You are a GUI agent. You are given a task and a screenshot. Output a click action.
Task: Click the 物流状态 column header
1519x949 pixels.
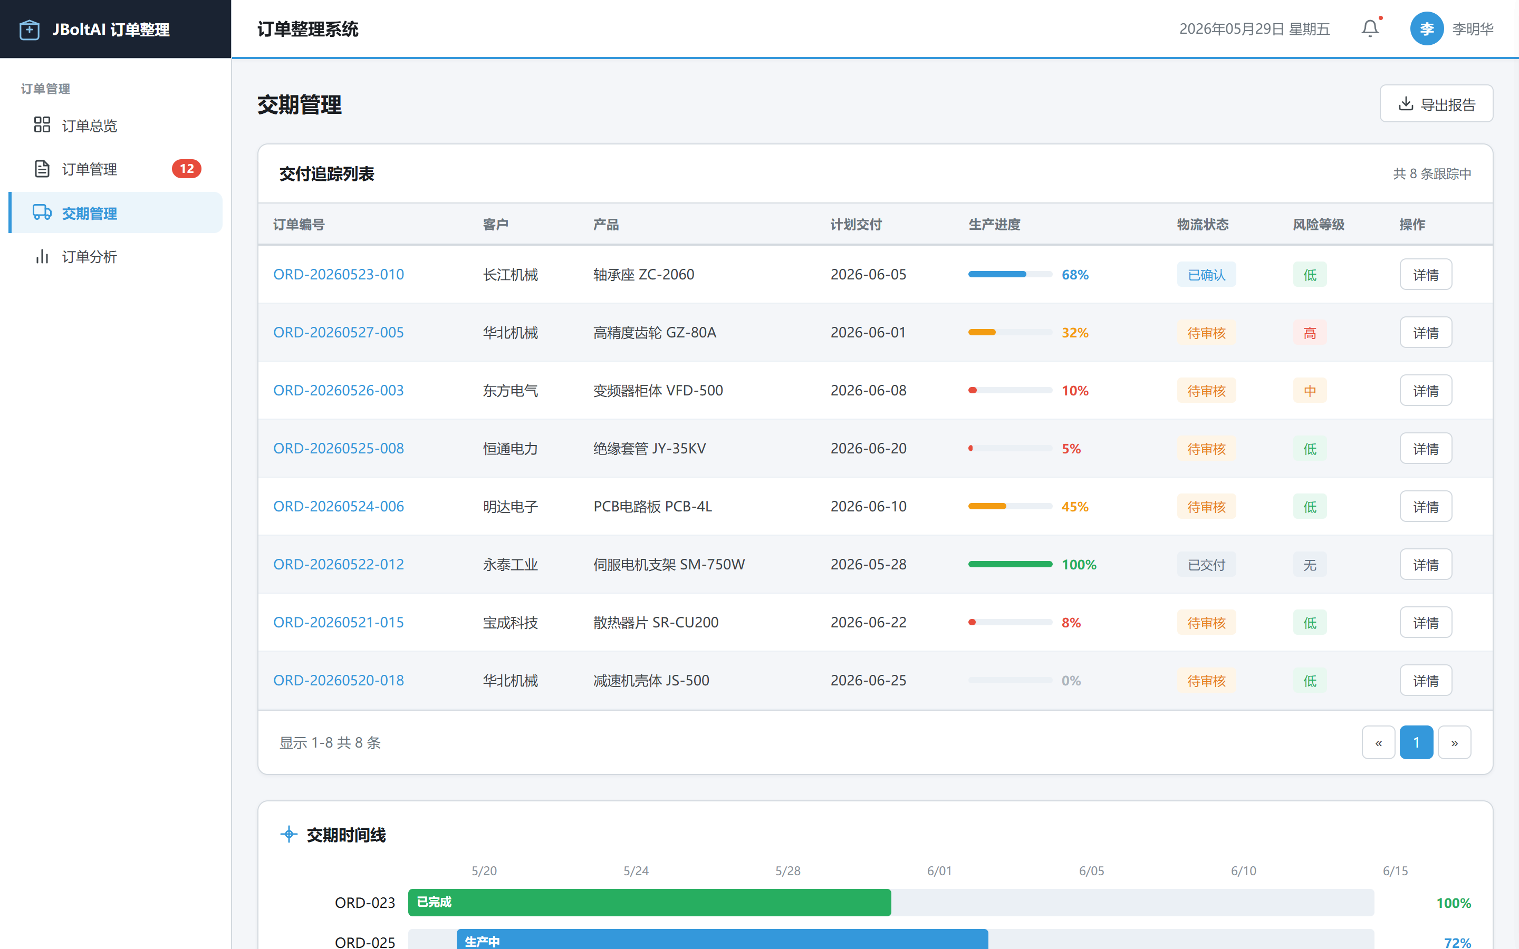[x=1203, y=224]
